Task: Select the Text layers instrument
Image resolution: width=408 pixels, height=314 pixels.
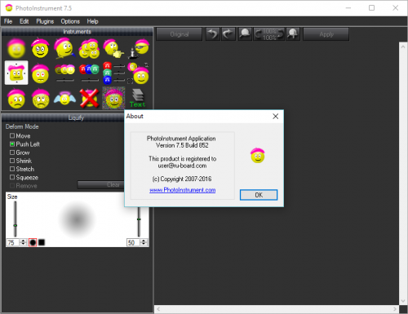Action: click(x=138, y=99)
